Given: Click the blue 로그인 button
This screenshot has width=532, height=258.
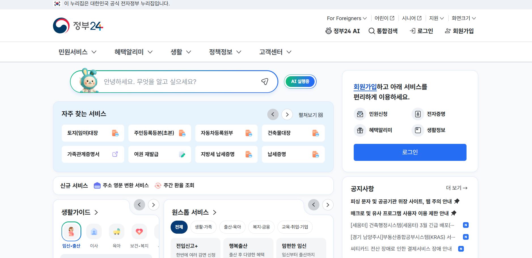Looking at the screenshot, I should point(410,152).
